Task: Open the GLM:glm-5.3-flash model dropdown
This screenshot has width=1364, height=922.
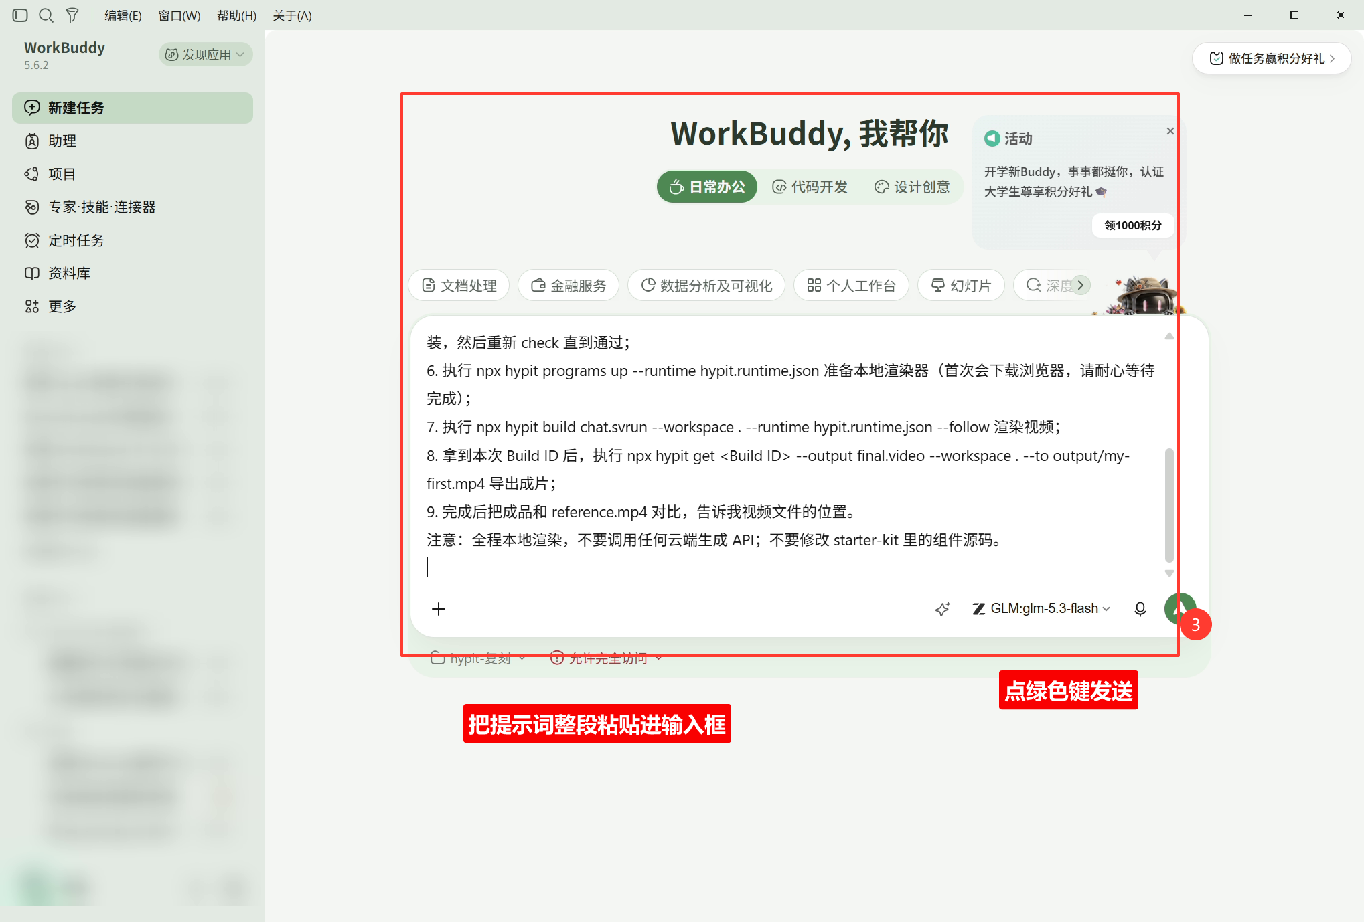Action: click(x=1041, y=608)
